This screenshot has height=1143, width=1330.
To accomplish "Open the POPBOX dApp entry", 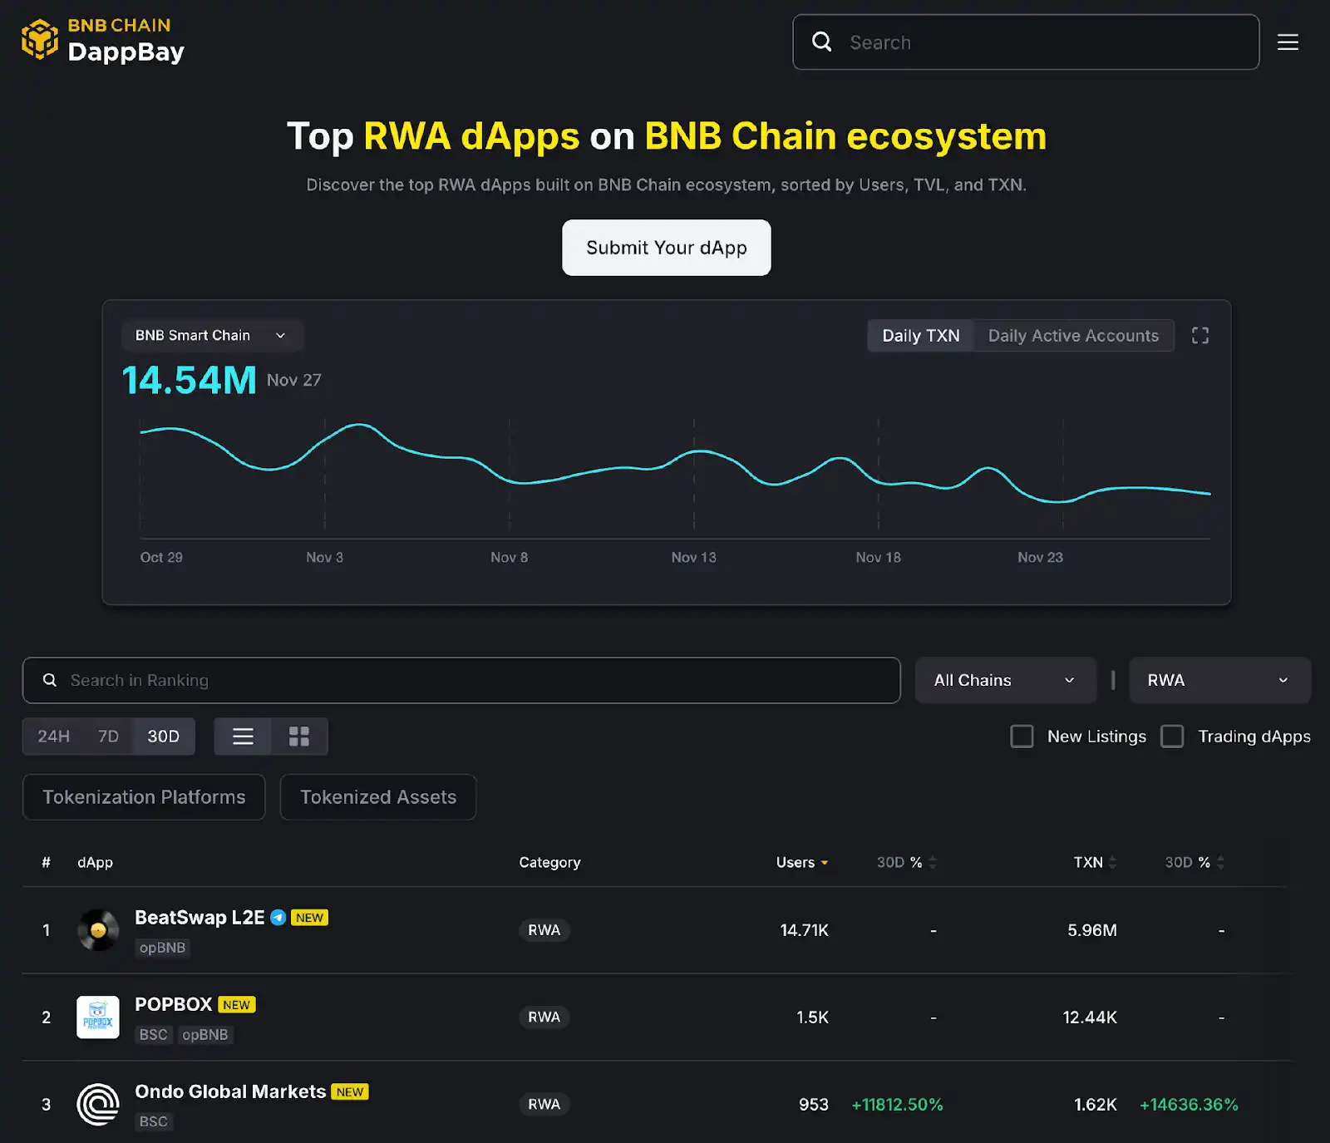I will point(174,1004).
